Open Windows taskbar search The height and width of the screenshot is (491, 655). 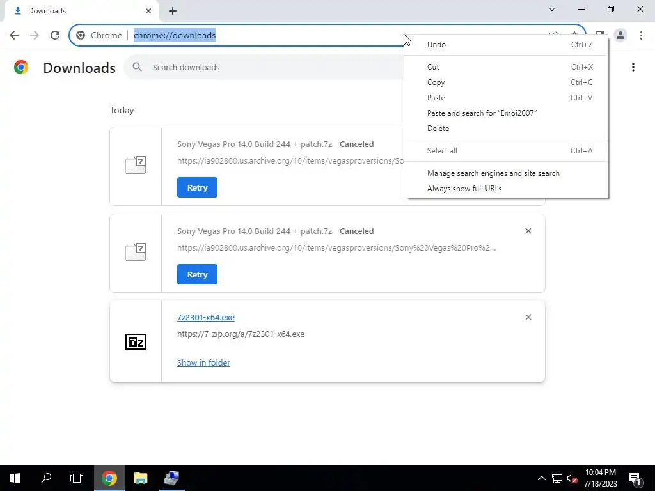click(46, 478)
